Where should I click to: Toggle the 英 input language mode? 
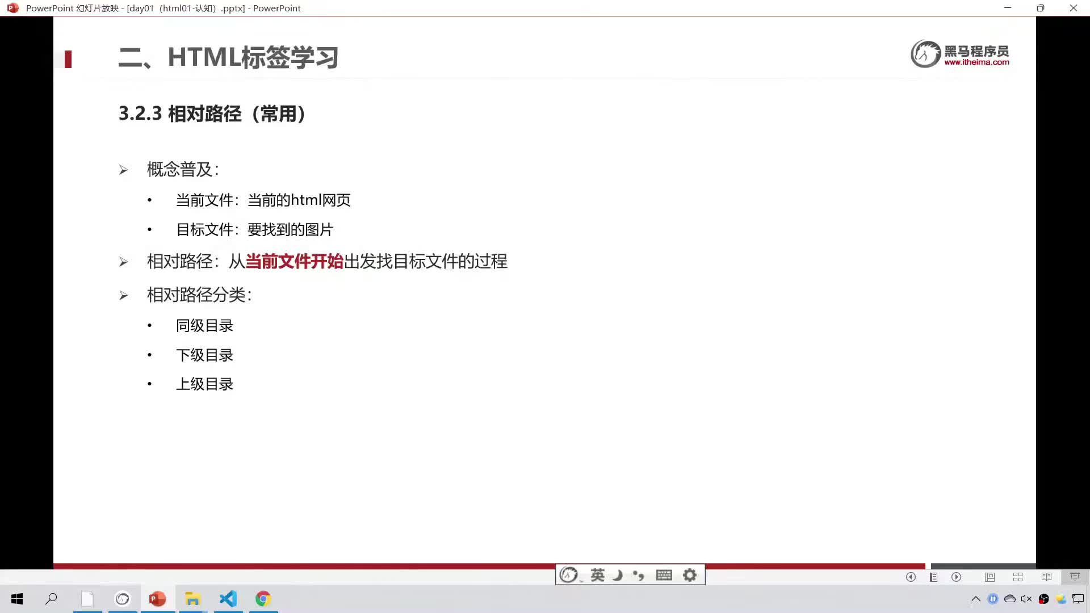597,575
